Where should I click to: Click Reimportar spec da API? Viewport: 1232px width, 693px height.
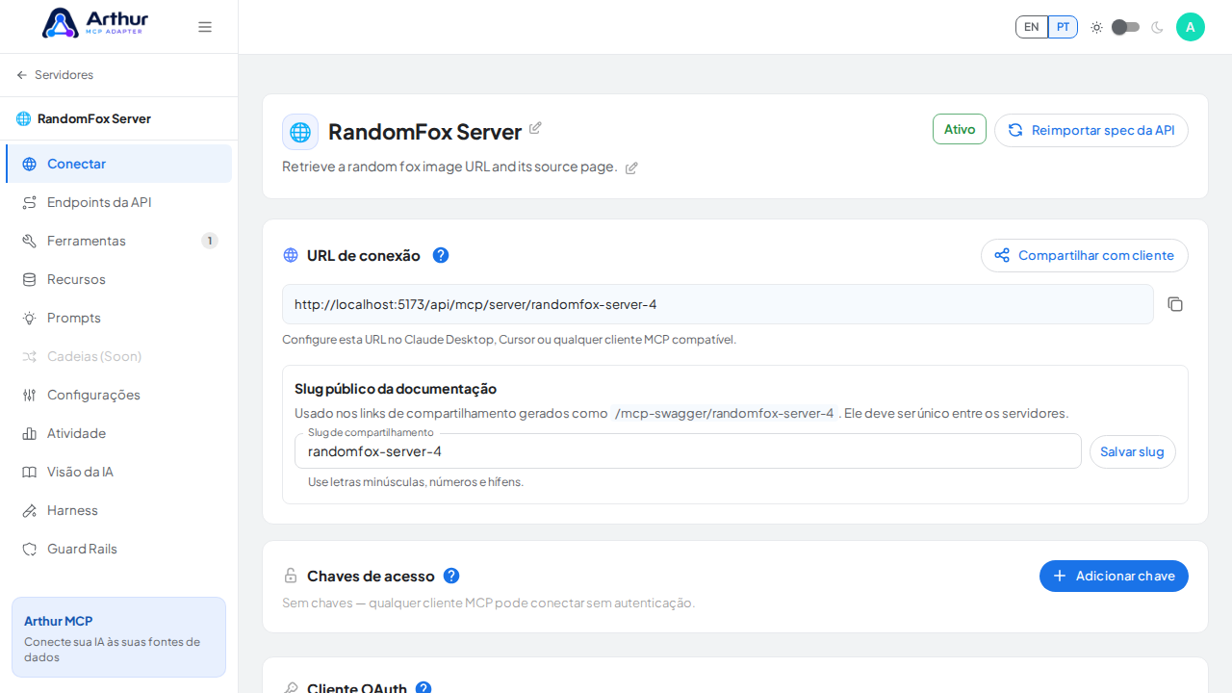tap(1091, 130)
